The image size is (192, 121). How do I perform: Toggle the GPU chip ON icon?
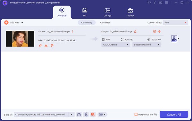point(93,115)
